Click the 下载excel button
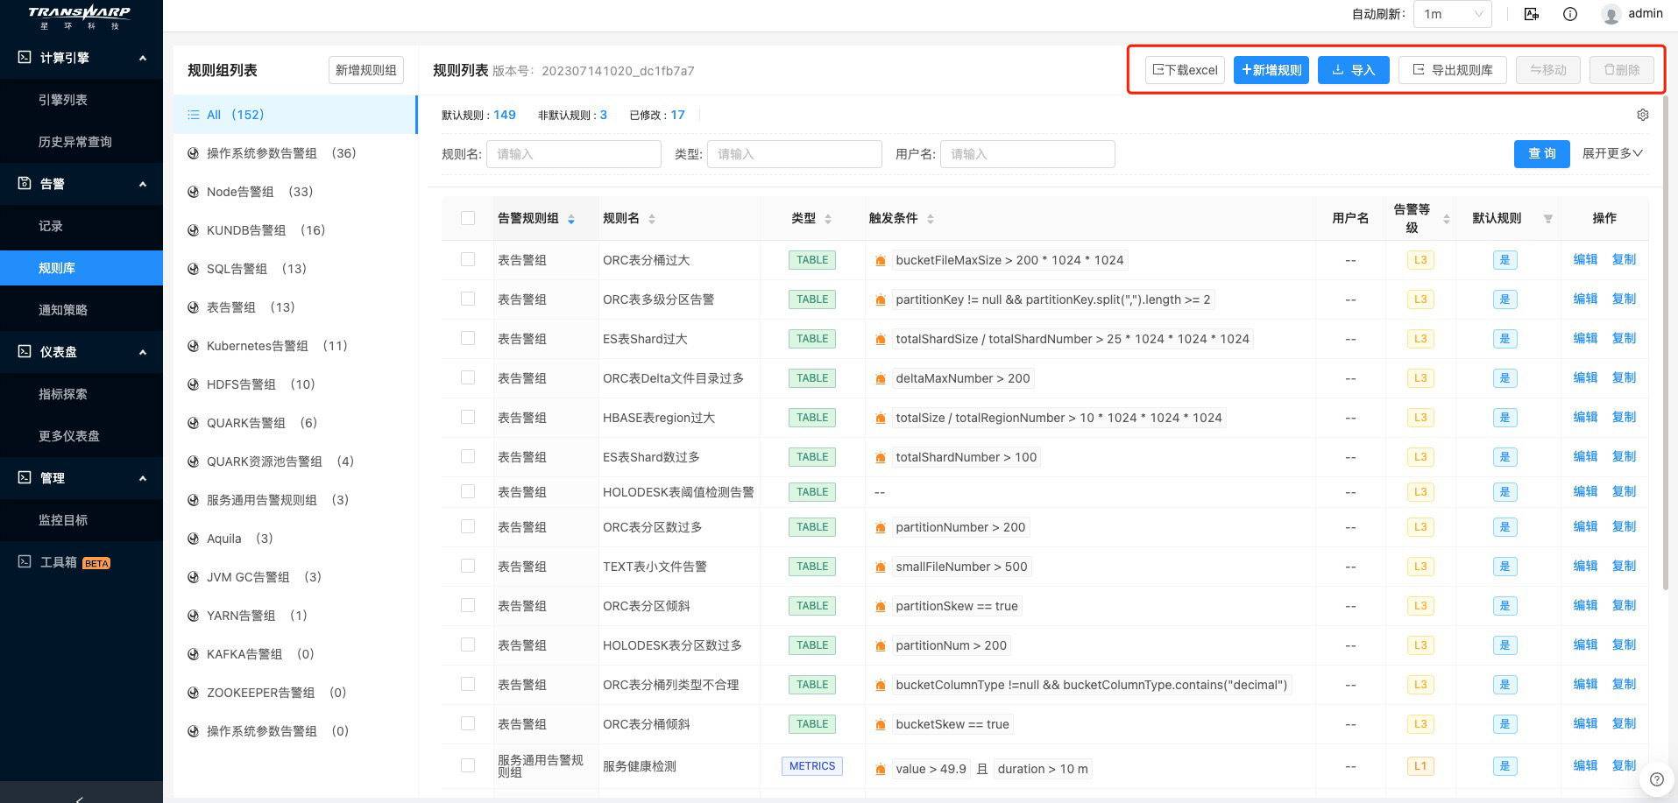This screenshot has height=803, width=1678. [x=1185, y=70]
